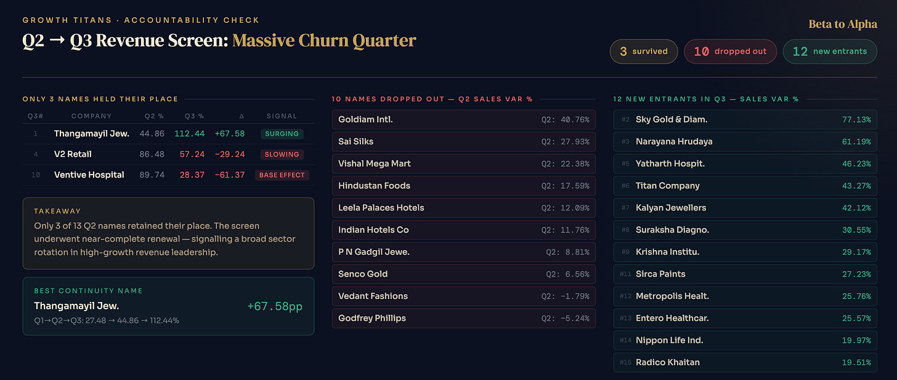Select the Metropolis Healt. entrant row
The height and width of the screenshot is (380, 897).
[745, 296]
